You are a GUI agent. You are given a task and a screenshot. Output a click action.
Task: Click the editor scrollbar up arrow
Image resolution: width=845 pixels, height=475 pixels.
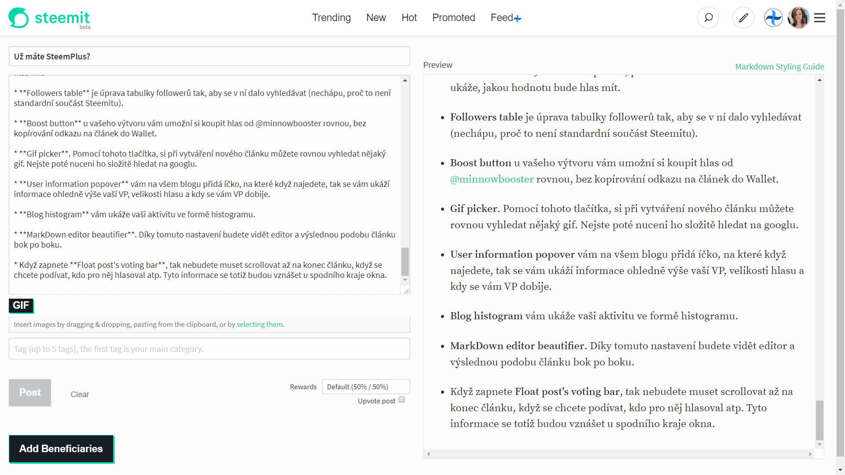click(405, 80)
